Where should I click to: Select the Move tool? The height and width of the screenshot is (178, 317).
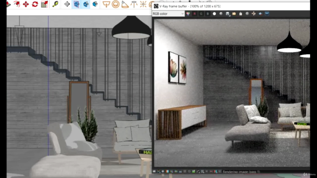pos(26,4)
